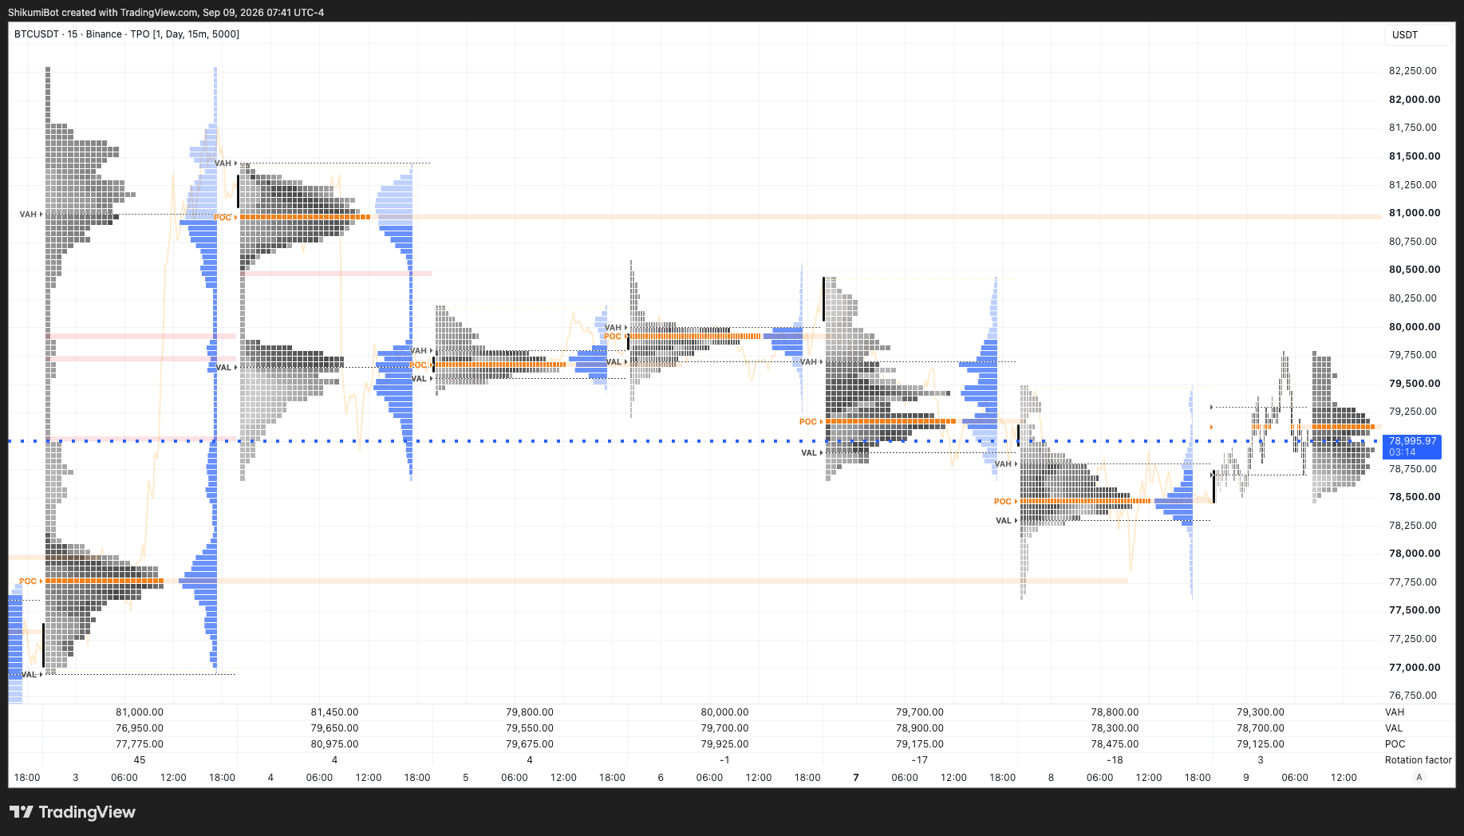This screenshot has width=1464, height=836.
Task: Select table cell 81,450.00
Action: [x=334, y=712]
